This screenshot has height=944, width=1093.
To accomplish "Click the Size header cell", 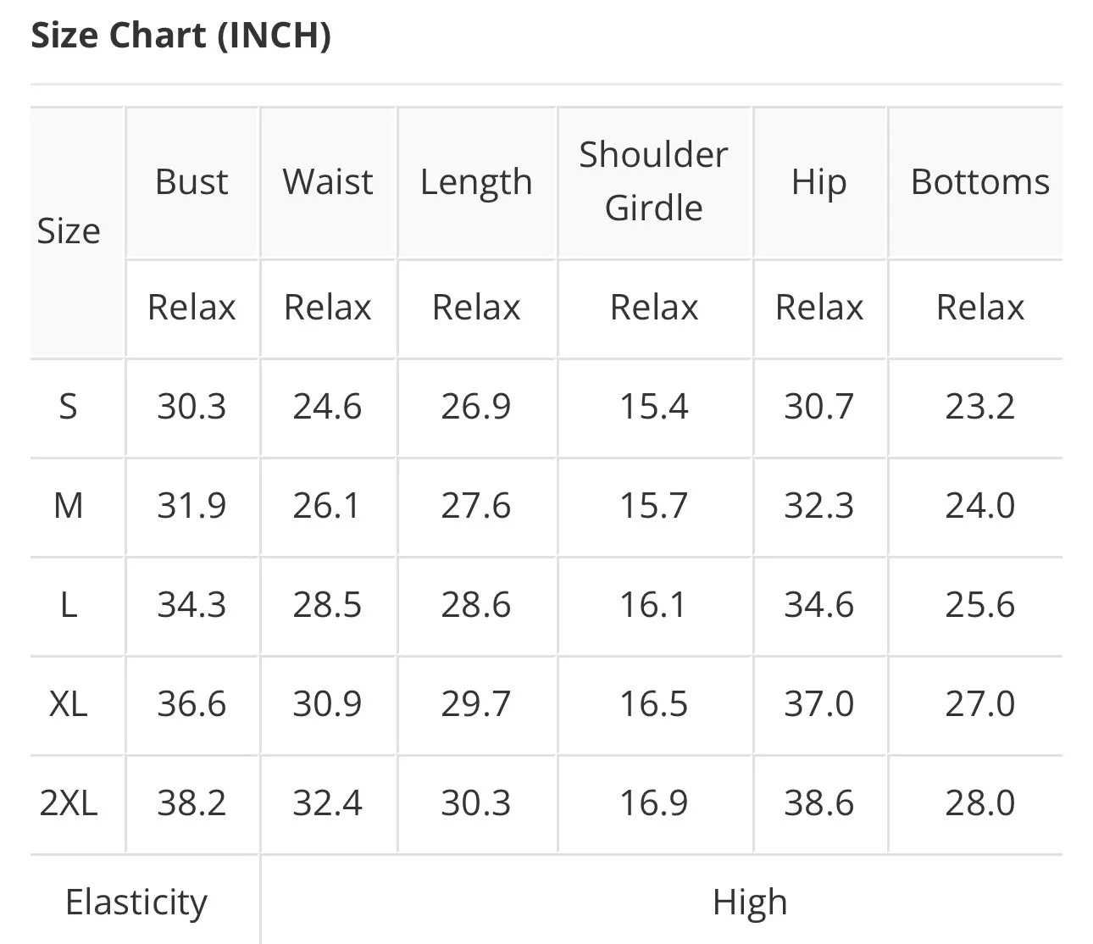I will (69, 231).
